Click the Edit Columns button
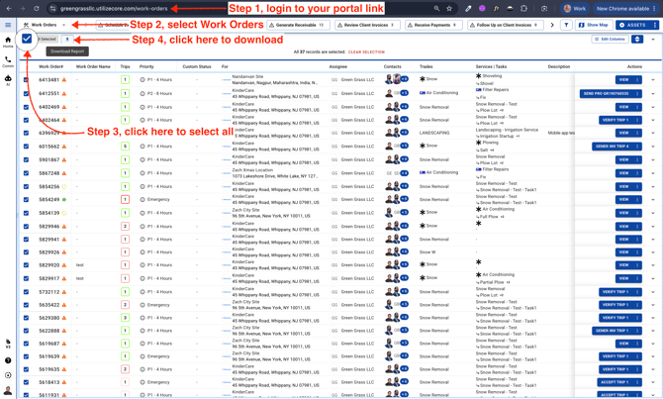 610,39
